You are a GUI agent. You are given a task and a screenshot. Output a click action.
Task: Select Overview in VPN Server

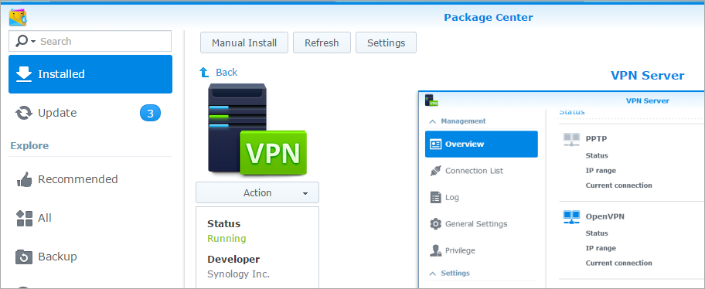(x=481, y=144)
